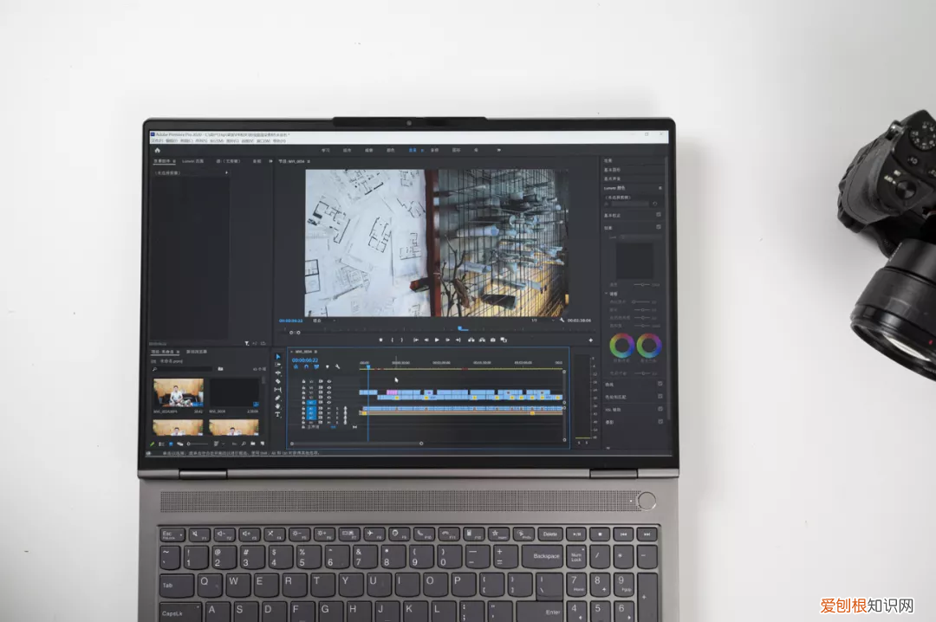
Task: Switch to the Lumetri Scopes tab
Action: click(x=193, y=161)
